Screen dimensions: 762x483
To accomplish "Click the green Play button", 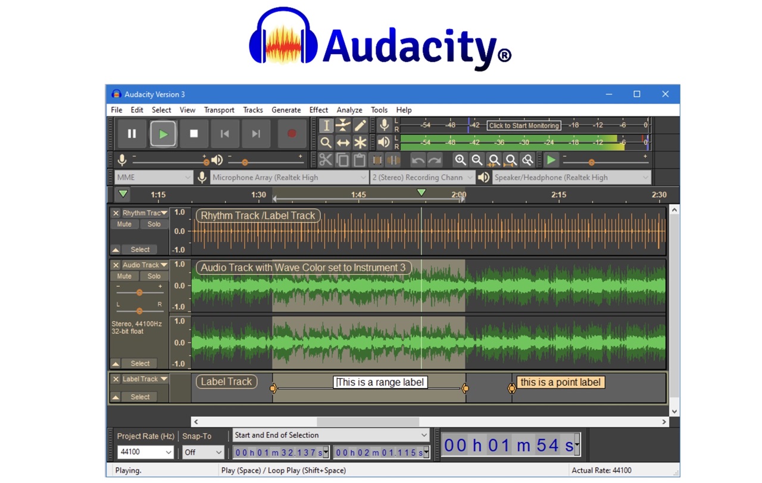I will point(163,134).
